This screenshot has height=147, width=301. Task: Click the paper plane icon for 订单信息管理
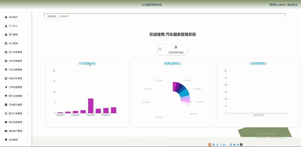click(6, 87)
